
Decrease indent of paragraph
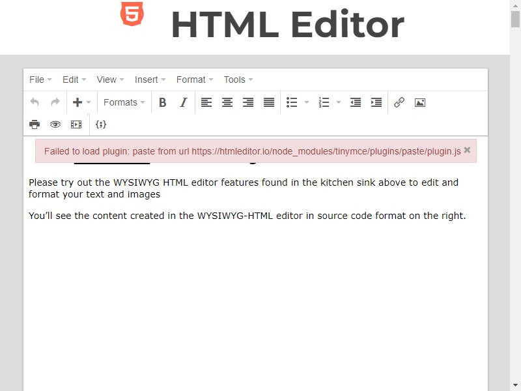click(356, 102)
